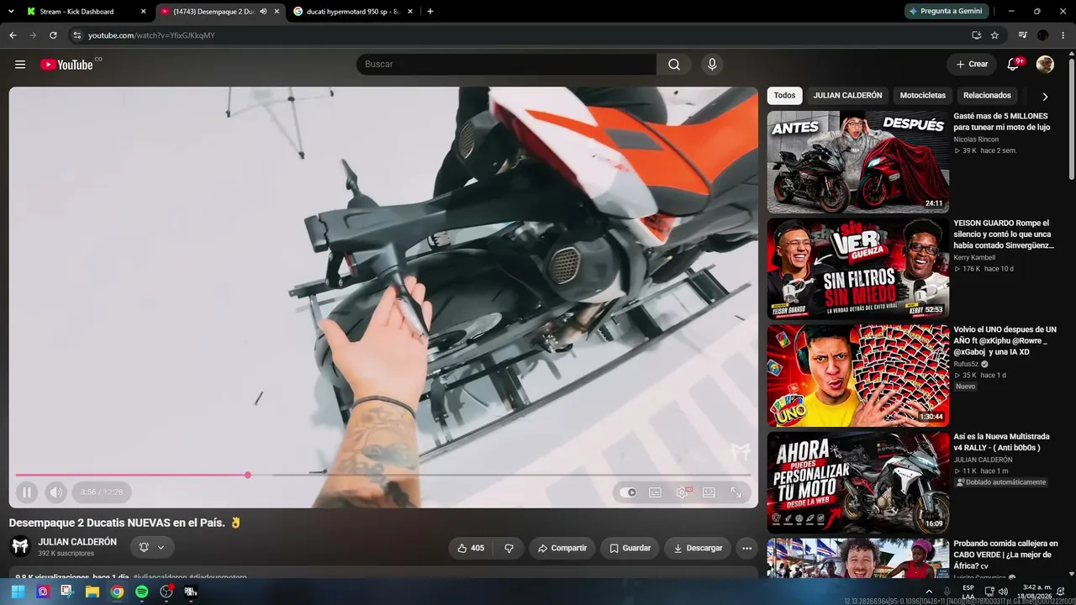Open video player settings gear
This screenshot has height=605, width=1076.
(x=682, y=492)
